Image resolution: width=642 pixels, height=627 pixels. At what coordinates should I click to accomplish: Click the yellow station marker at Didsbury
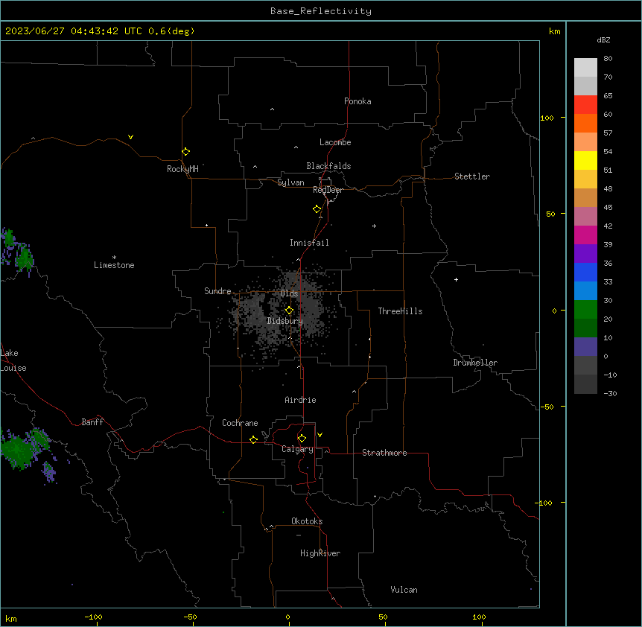pyautogui.click(x=289, y=311)
